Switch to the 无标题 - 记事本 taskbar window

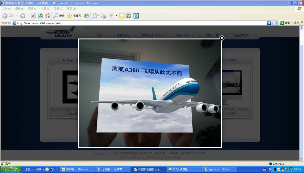(x=113, y=169)
